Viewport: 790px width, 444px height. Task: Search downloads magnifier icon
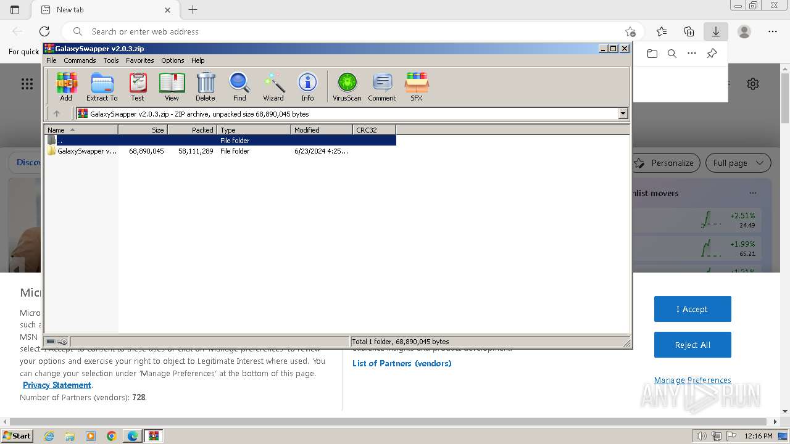[x=672, y=54]
